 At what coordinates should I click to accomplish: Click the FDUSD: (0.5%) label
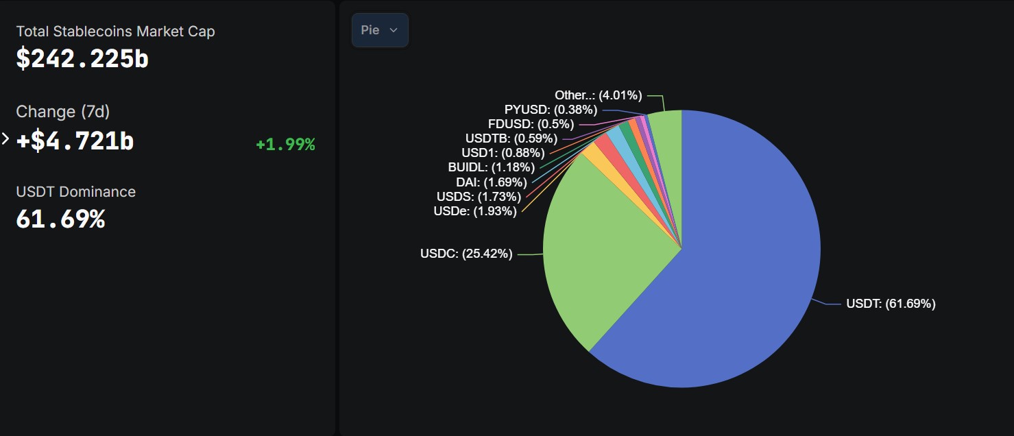[x=531, y=124]
